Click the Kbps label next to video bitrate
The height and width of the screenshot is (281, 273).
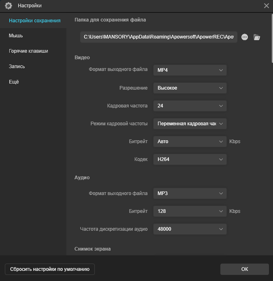[235, 142]
